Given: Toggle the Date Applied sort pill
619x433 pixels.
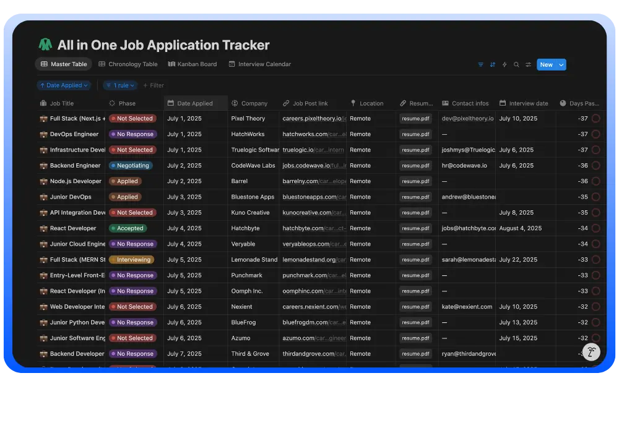Looking at the screenshot, I should tap(64, 85).
